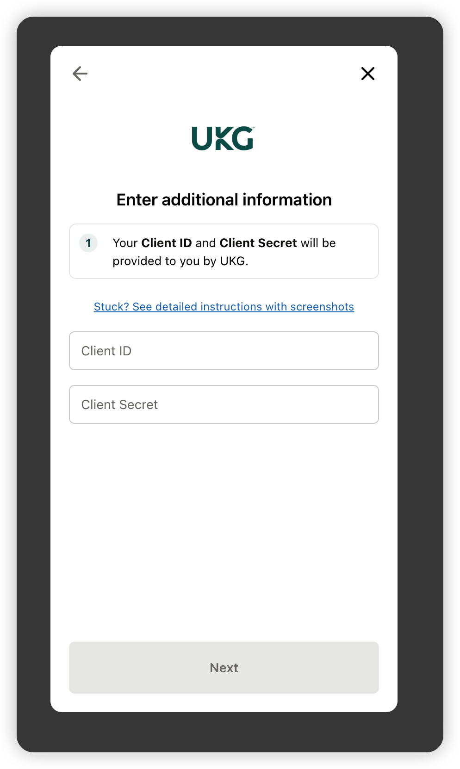460x769 pixels.
Task: Click the word "Your" in the instruction card
Action: point(125,243)
